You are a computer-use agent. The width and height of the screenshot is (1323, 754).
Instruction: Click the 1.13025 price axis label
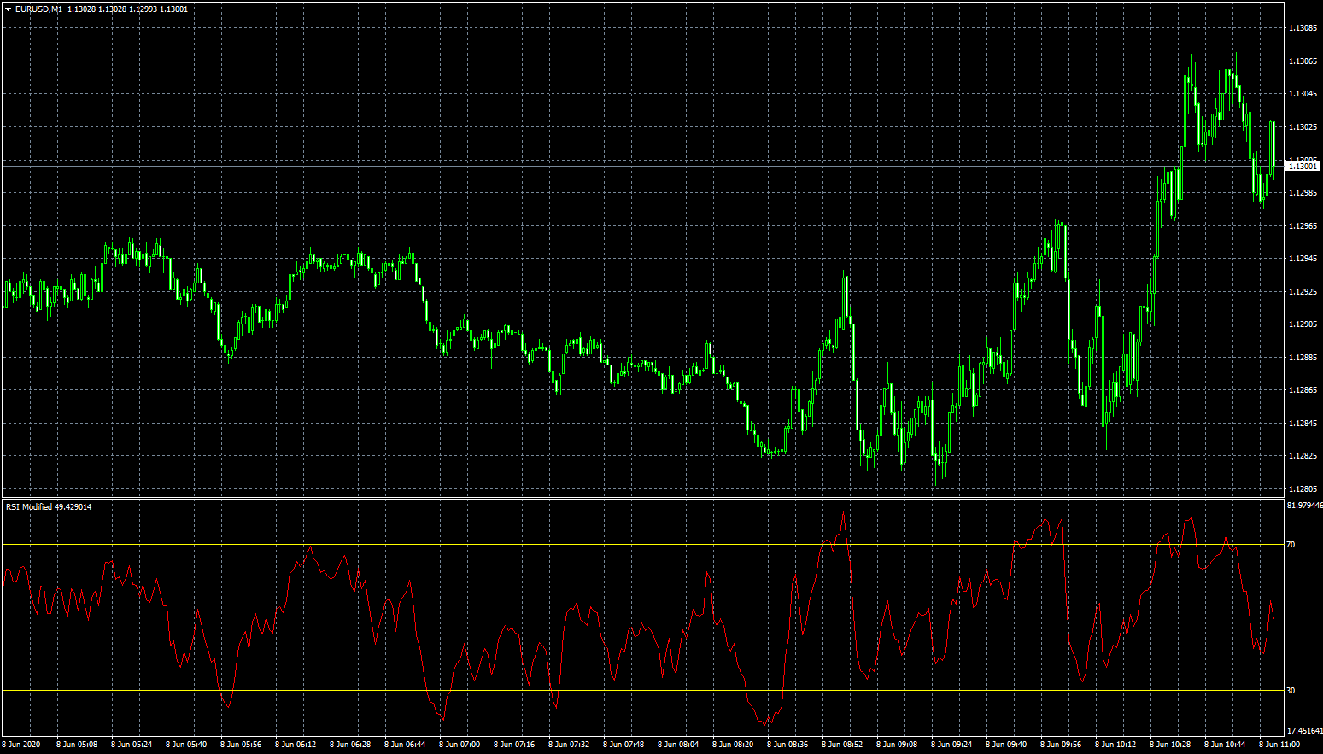tap(1303, 127)
